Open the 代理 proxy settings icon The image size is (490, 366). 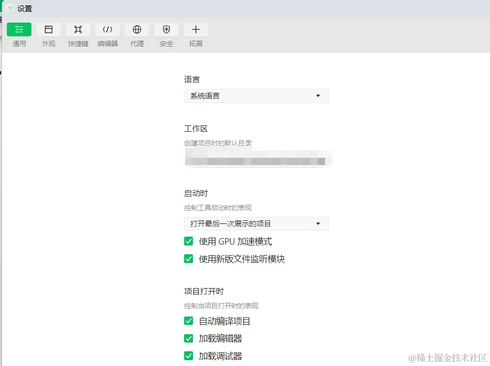click(x=137, y=29)
